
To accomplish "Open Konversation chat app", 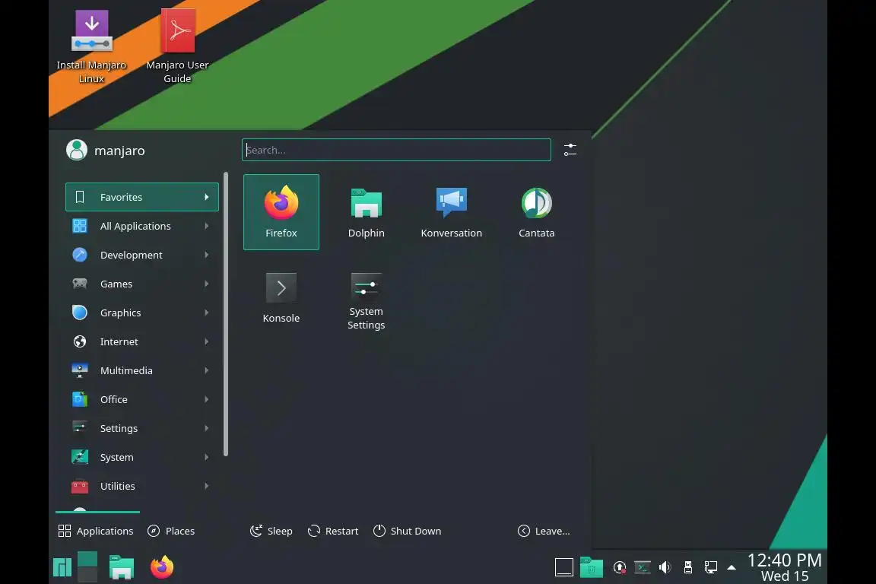I will click(451, 212).
